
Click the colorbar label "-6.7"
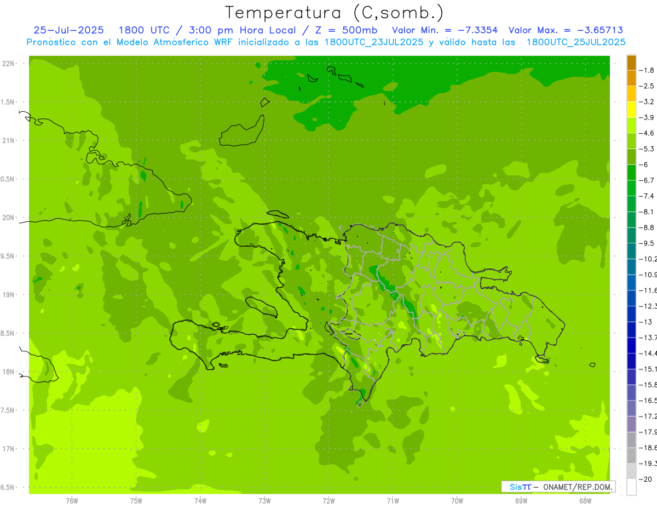coord(647,180)
